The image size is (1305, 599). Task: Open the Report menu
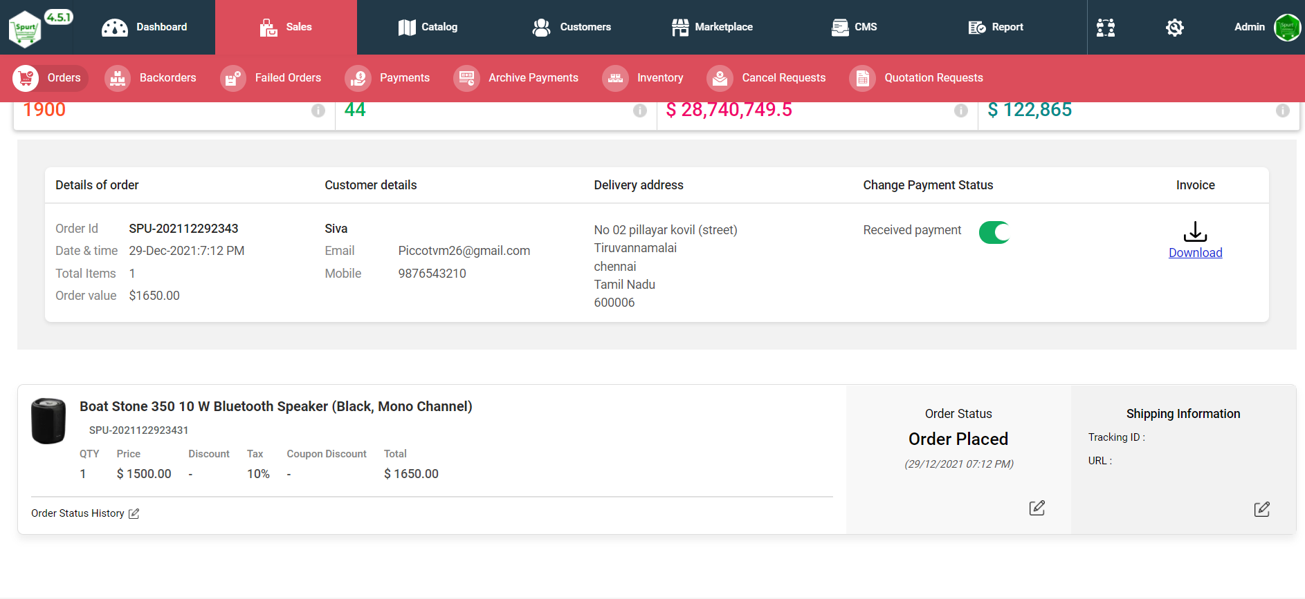pos(996,28)
